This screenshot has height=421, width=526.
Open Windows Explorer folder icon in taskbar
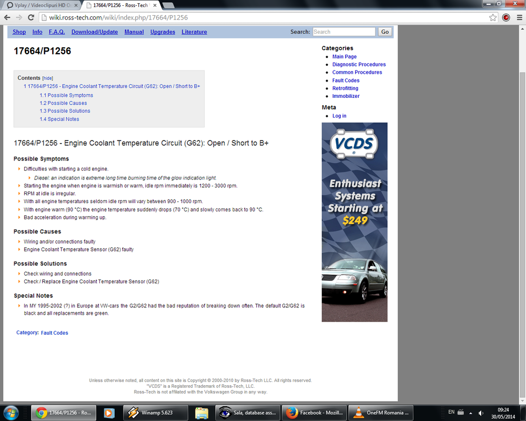(201, 413)
